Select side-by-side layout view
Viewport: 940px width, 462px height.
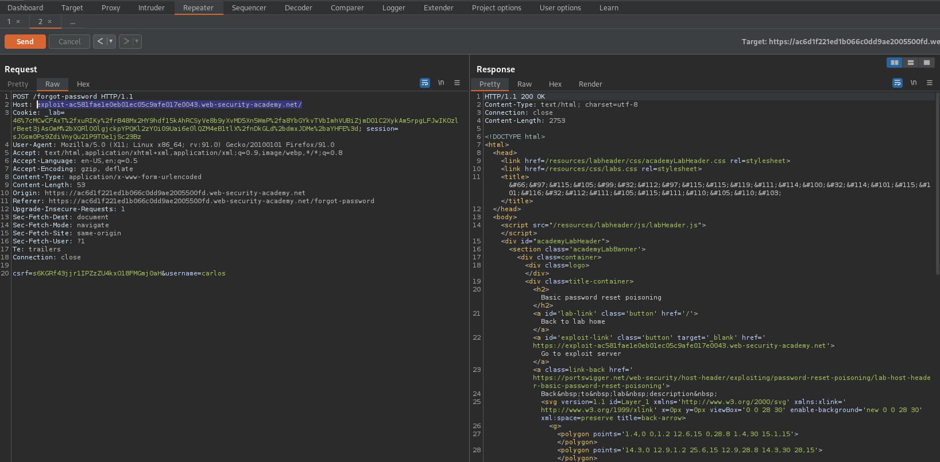click(895, 63)
